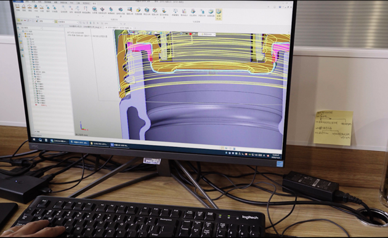Viewport: 388px width, 238px height.
Task: Click the Windows Start button
Action: [x=34, y=140]
